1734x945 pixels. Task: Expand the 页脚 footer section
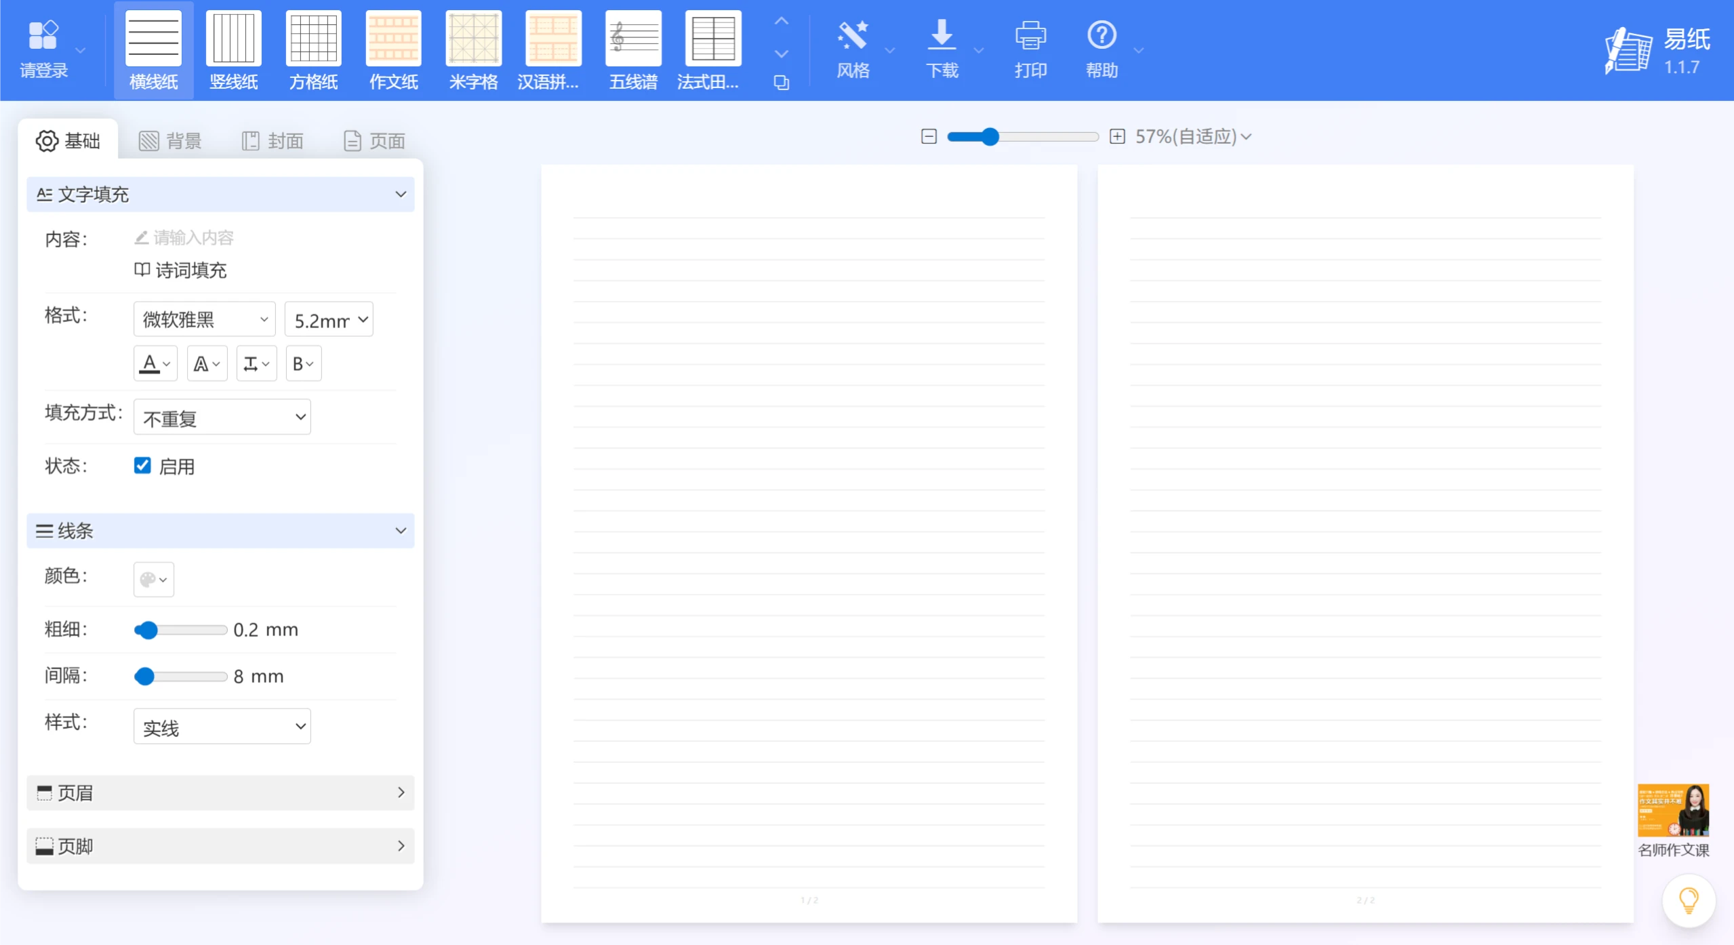pyautogui.click(x=220, y=846)
